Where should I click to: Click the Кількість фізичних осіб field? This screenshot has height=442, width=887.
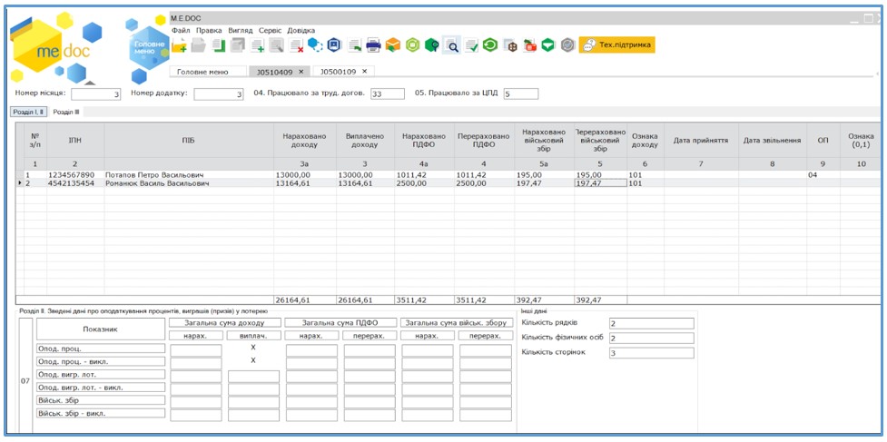click(651, 338)
